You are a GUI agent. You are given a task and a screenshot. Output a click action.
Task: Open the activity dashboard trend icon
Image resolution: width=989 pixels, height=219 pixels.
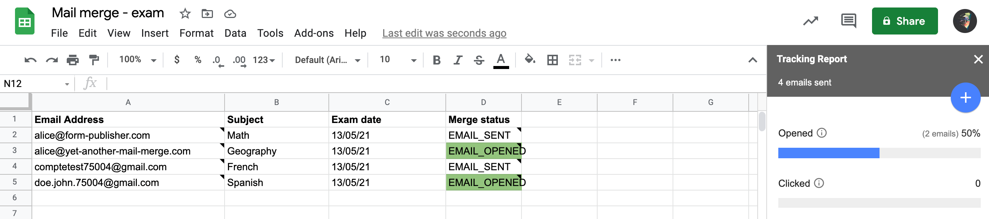(811, 21)
